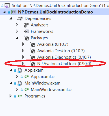The height and width of the screenshot is (116, 109).
Task: Select the Avalonia.Desktop (0.10.7) label
Action: click(61, 51)
